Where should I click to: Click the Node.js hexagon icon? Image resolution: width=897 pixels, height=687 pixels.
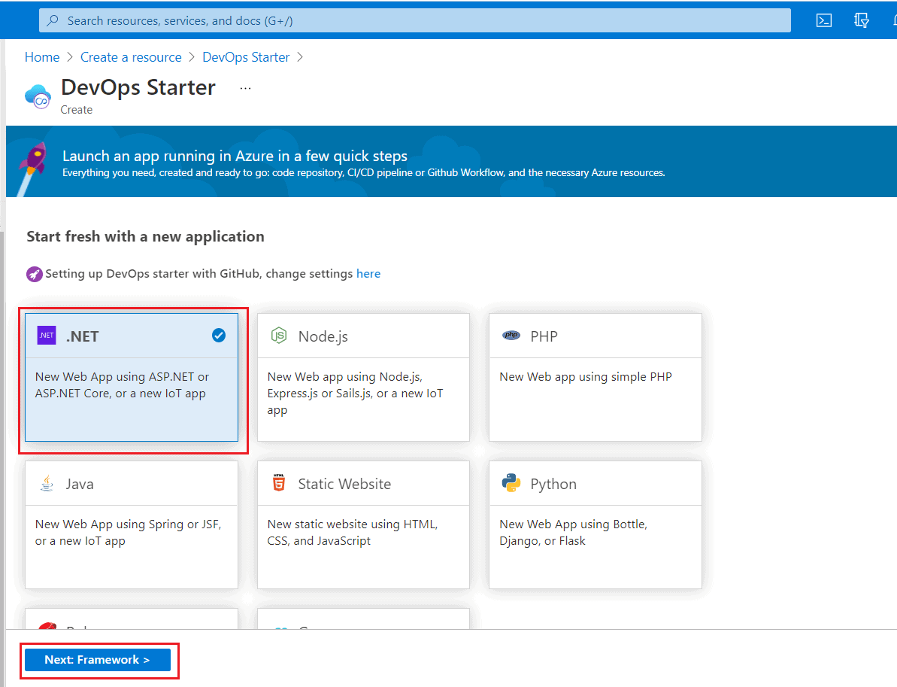click(279, 336)
